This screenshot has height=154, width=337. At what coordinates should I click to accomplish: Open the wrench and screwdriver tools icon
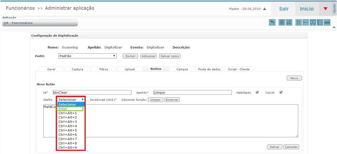click(x=289, y=22)
